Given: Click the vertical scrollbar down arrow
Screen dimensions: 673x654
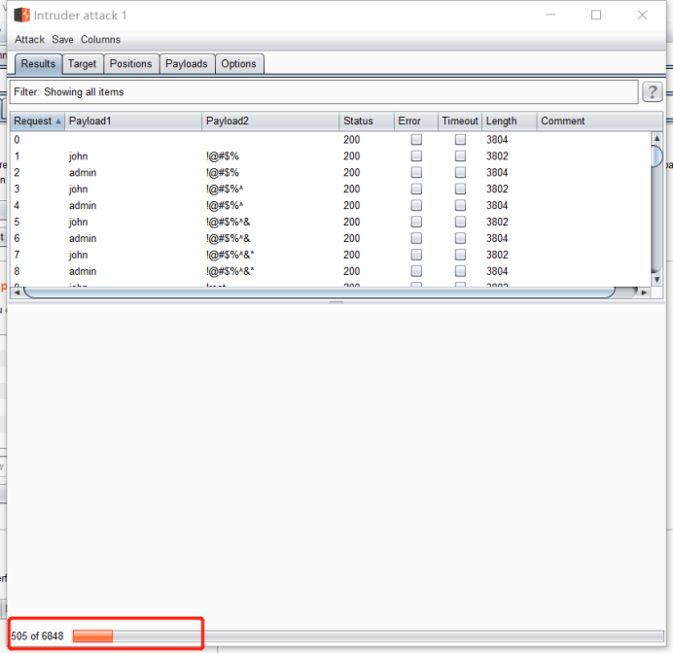Looking at the screenshot, I should click(656, 280).
